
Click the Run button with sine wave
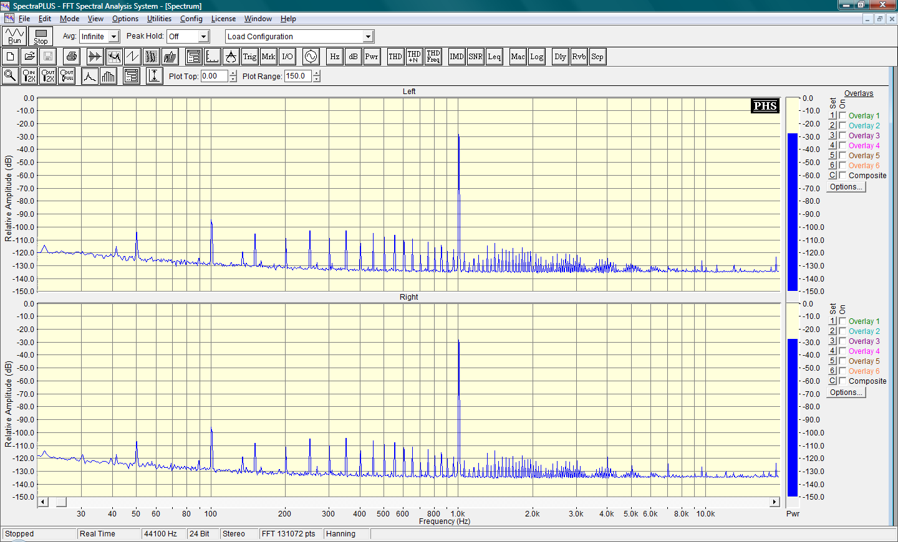[x=14, y=36]
